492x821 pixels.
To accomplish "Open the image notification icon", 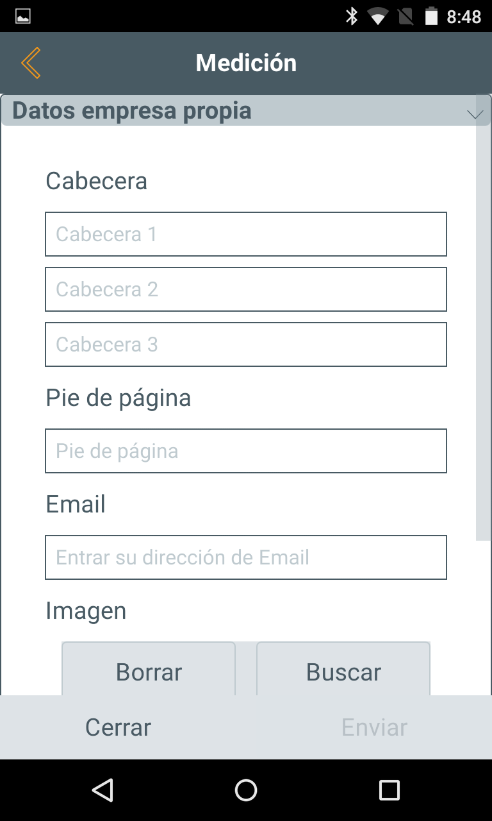I will 23,16.
